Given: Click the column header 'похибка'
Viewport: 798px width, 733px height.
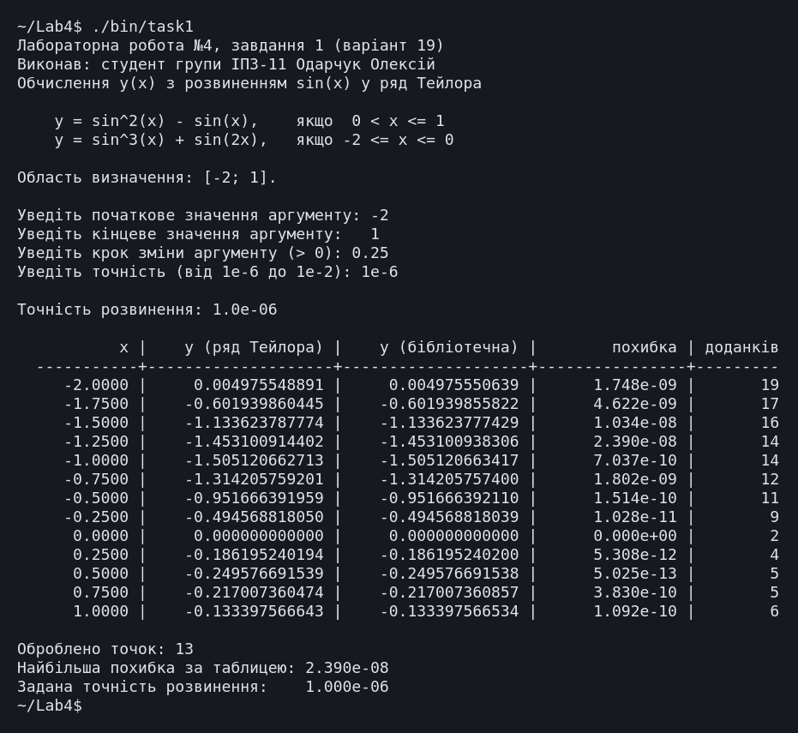Looking at the screenshot, I should (645, 347).
